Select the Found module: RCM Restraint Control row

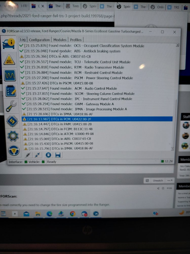(71, 73)
